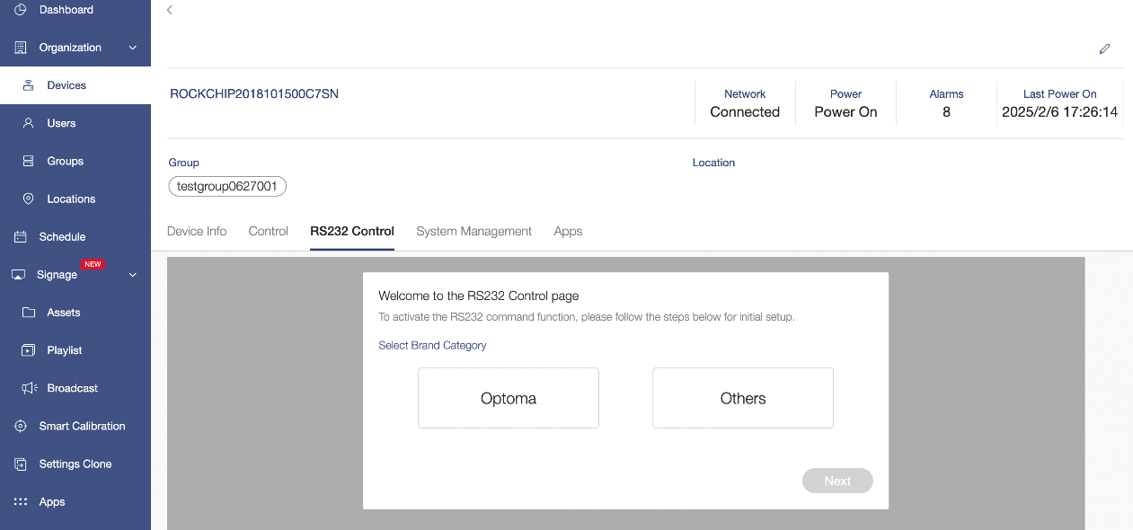The height and width of the screenshot is (530, 1133).
Task: Click the Select Brand Category label
Action: tap(432, 345)
